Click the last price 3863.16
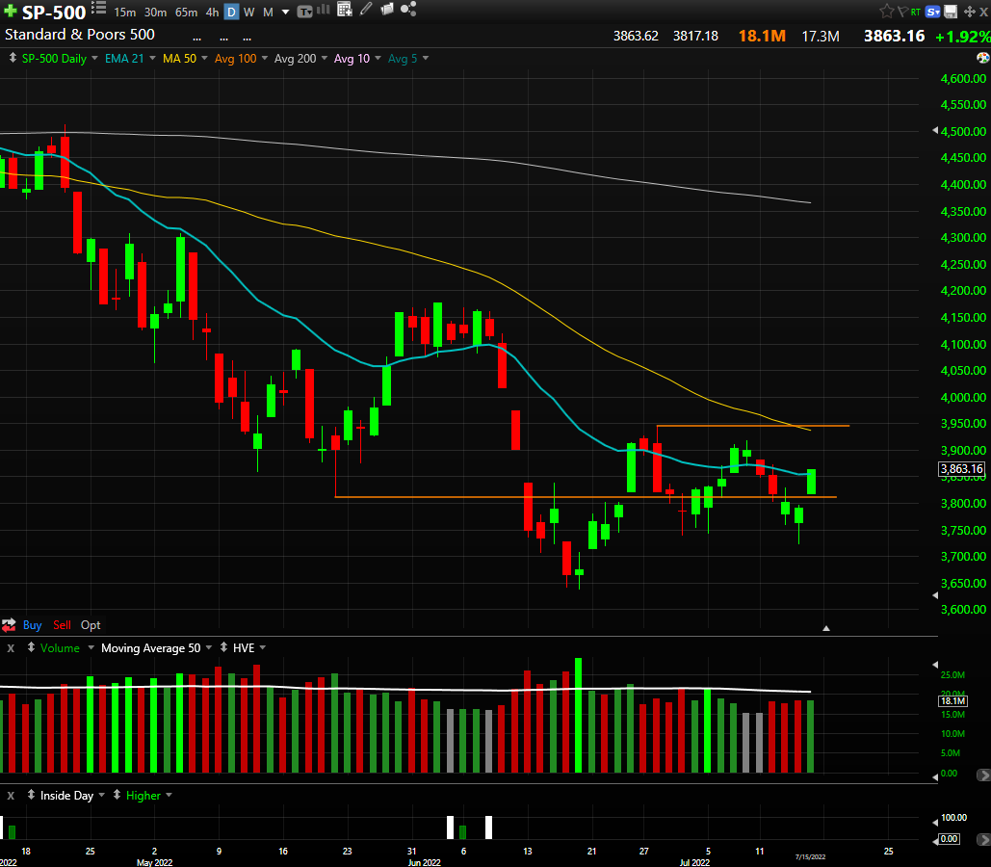The image size is (991, 867). (895, 36)
